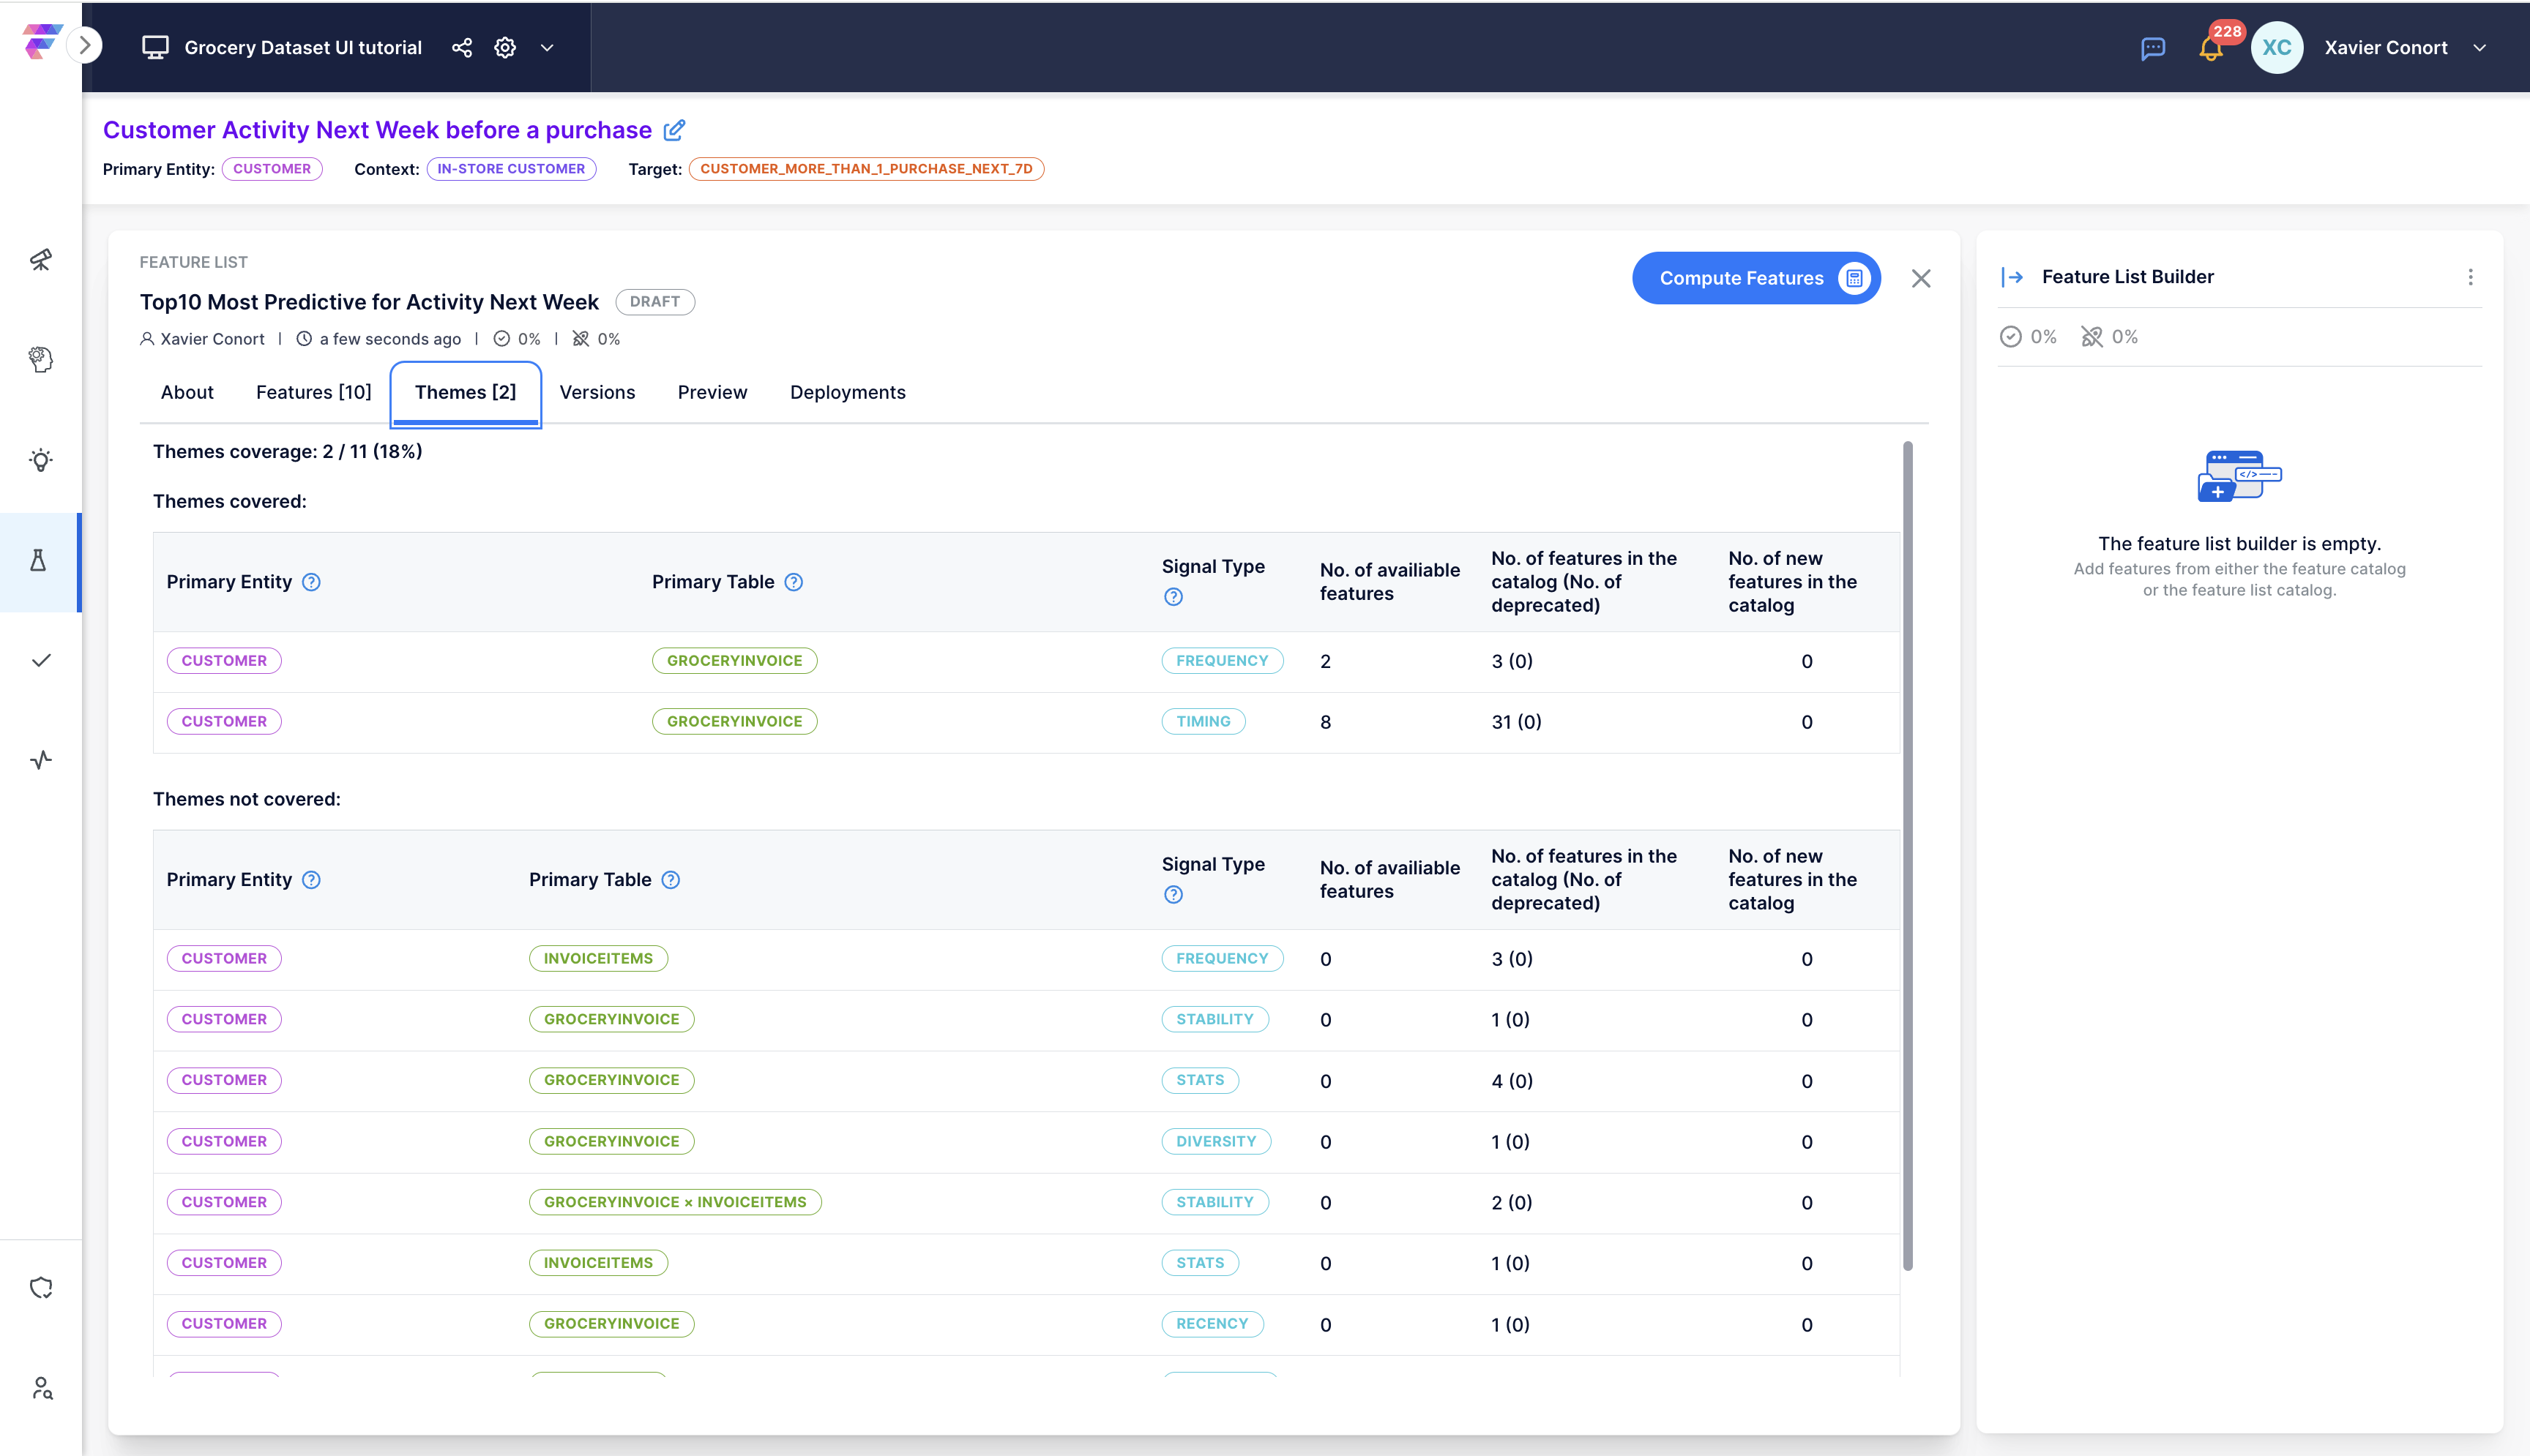Click the Primary Table help icon in Themes not covered
This screenshot has height=1456, width=2530.
click(x=671, y=880)
